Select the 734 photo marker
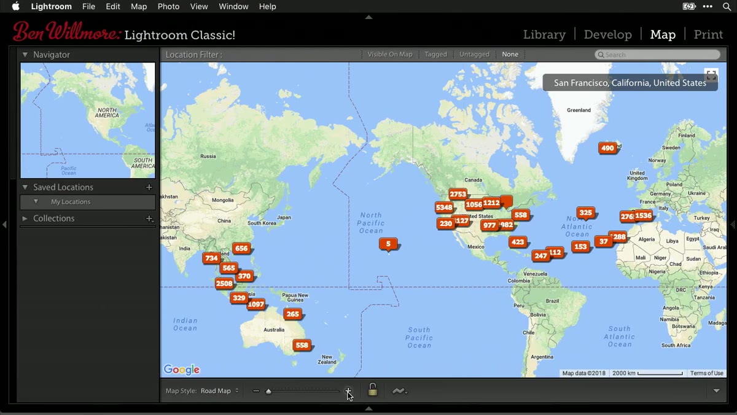 212,258
